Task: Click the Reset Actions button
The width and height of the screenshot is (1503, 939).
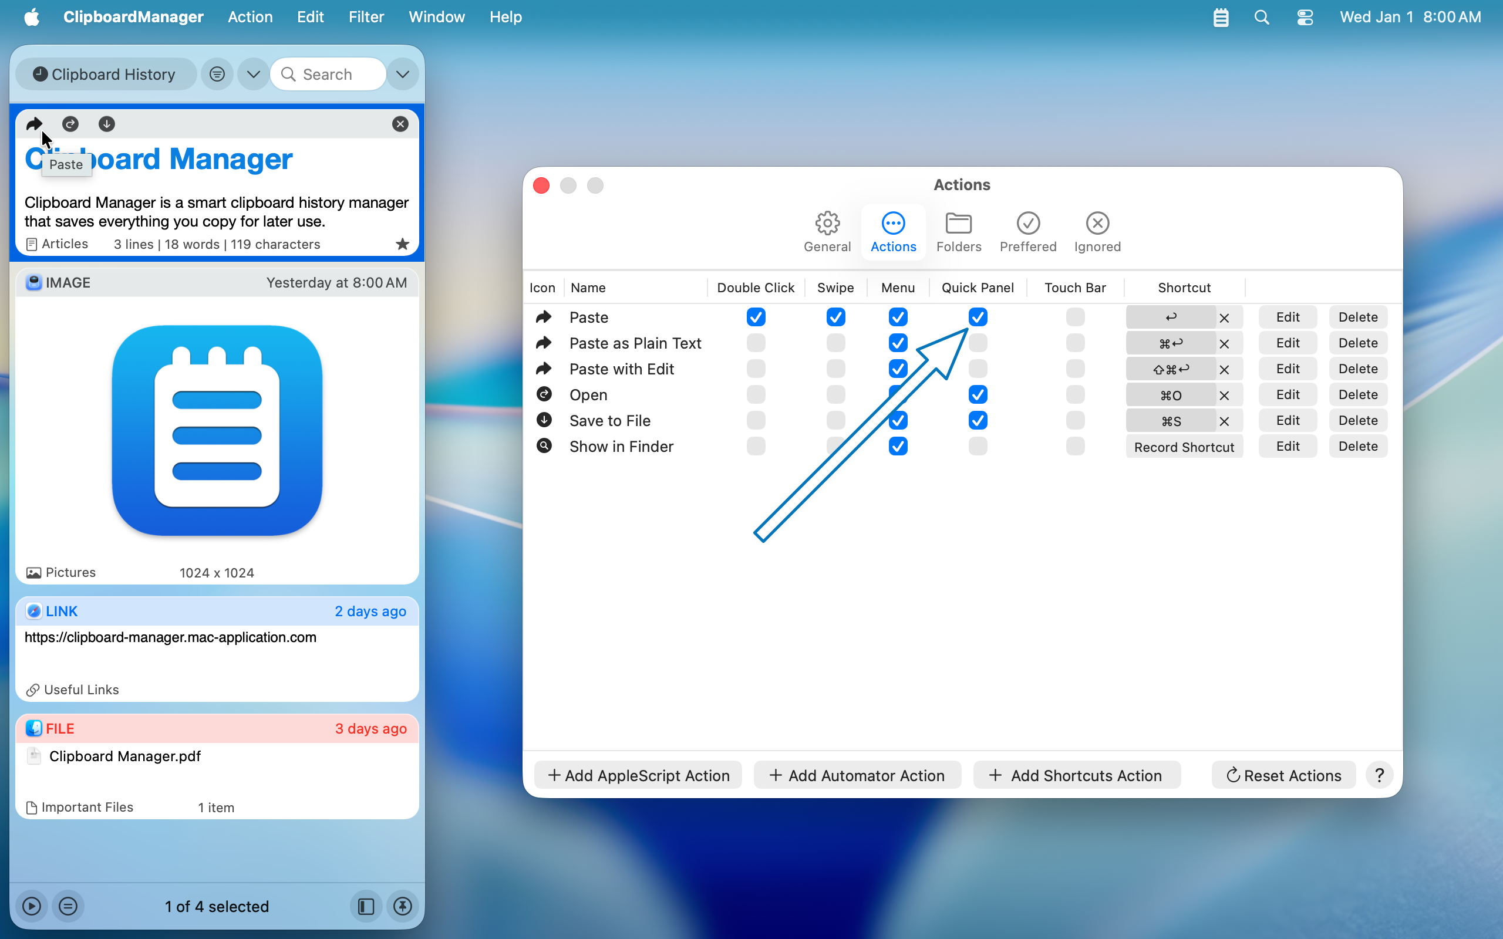Action: (x=1283, y=775)
